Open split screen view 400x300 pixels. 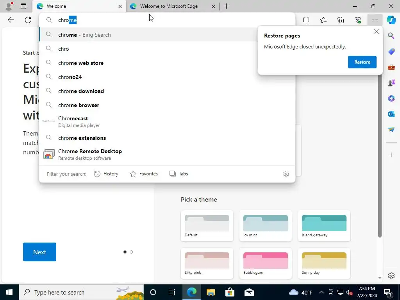point(306,20)
